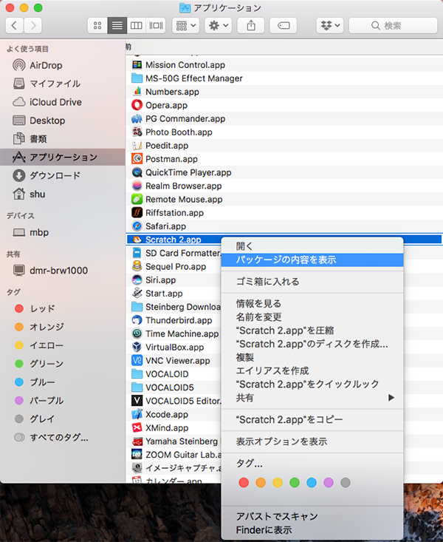Choose Finderに表示 in context menu
This screenshot has height=542, width=443.
312,530
